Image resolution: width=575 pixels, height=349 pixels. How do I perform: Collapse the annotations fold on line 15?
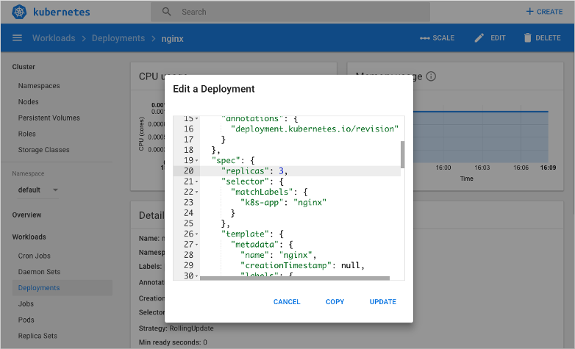click(197, 118)
